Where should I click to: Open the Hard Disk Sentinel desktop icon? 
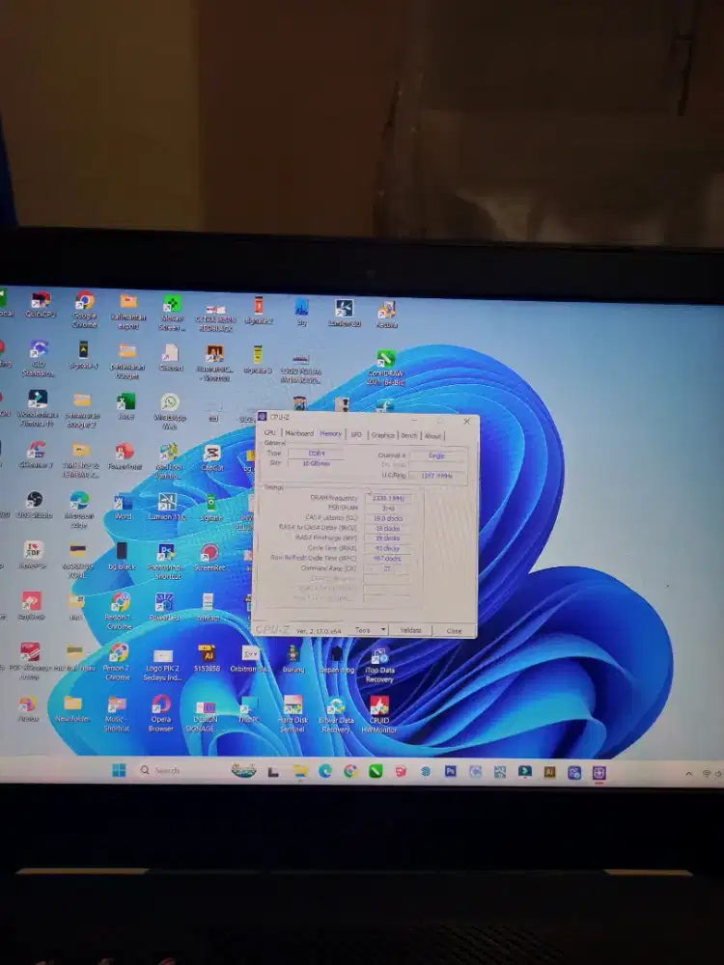[x=292, y=714]
